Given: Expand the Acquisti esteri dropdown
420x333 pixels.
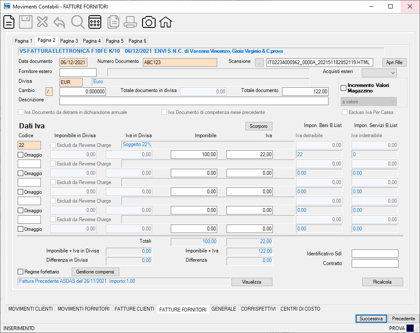Looking at the screenshot, I should 379,73.
